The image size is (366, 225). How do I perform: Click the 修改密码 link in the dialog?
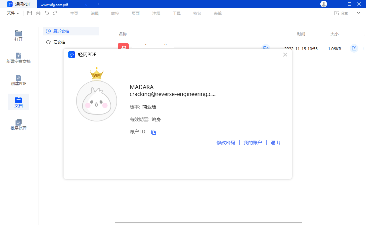click(x=226, y=143)
